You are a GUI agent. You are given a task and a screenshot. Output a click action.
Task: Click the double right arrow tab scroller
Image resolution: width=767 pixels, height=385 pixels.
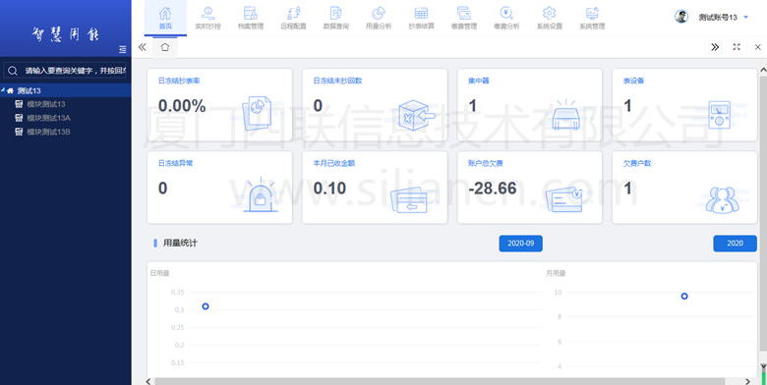coord(715,47)
